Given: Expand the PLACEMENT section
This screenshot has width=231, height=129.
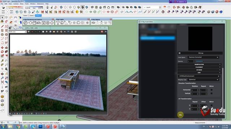Looking at the screenshot, I should [199, 67].
